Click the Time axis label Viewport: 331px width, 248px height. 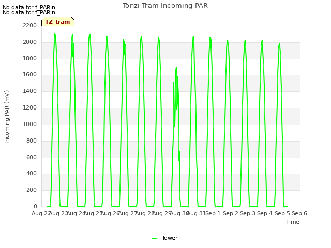click(x=293, y=222)
